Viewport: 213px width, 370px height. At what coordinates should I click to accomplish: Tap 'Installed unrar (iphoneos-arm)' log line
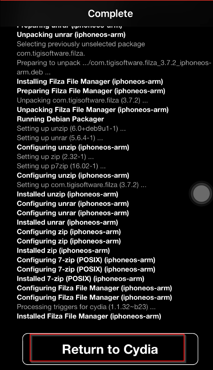[x=67, y=222]
